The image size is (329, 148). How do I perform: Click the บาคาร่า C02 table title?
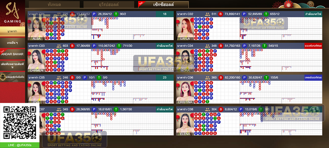pyautogui.click(x=185, y=14)
